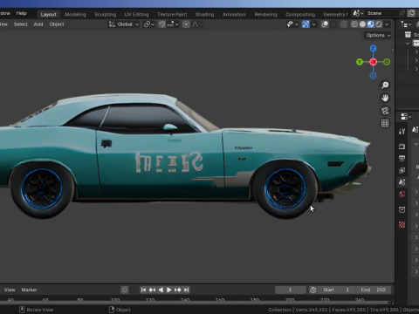Select wireframe viewport shading
This screenshot has height=314, width=419.
tap(354, 24)
